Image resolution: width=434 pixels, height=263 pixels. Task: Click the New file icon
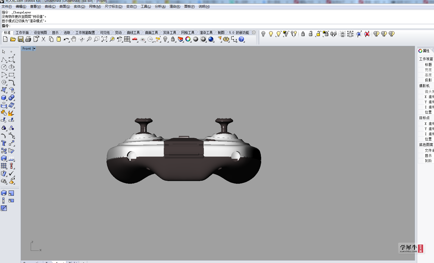click(5, 39)
